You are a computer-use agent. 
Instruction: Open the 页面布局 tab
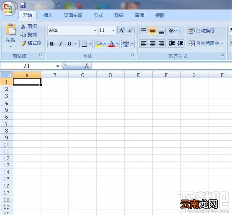[73, 15]
